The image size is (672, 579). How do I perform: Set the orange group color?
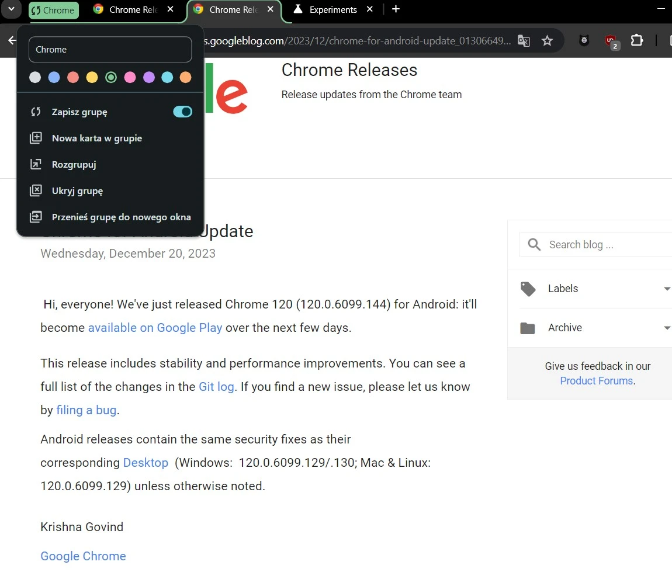pos(186,77)
